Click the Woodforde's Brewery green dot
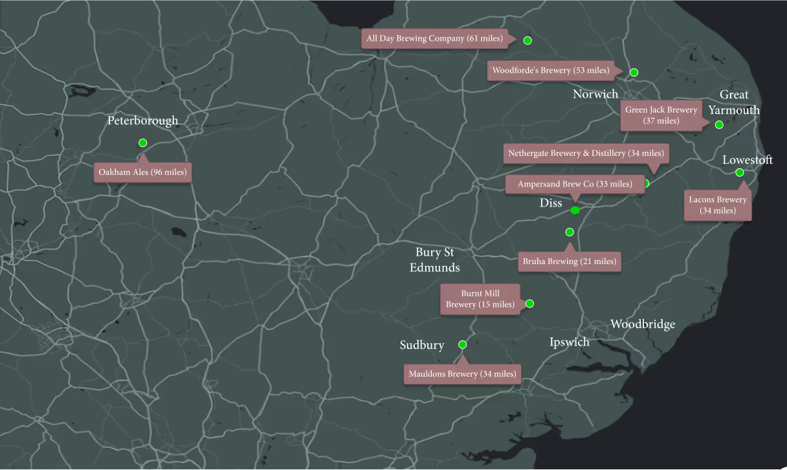Screen dimensions: 787x470 click(x=634, y=72)
